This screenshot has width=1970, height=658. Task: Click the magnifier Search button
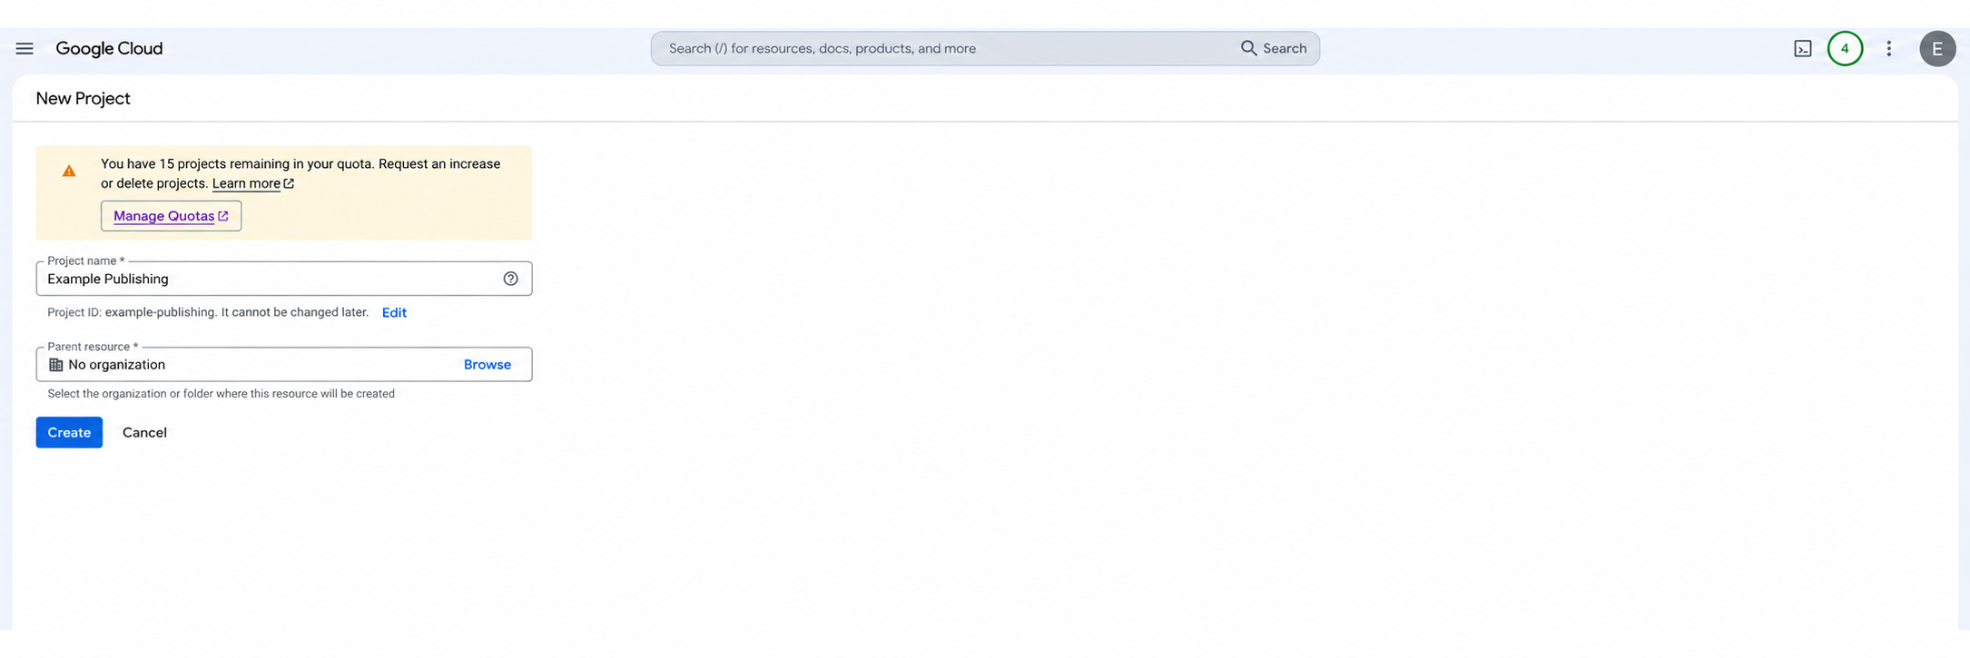tap(1274, 49)
